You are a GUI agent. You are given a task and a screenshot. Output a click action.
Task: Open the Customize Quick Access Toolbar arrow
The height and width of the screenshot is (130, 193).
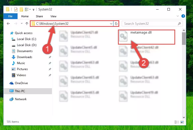click(x=33, y=10)
